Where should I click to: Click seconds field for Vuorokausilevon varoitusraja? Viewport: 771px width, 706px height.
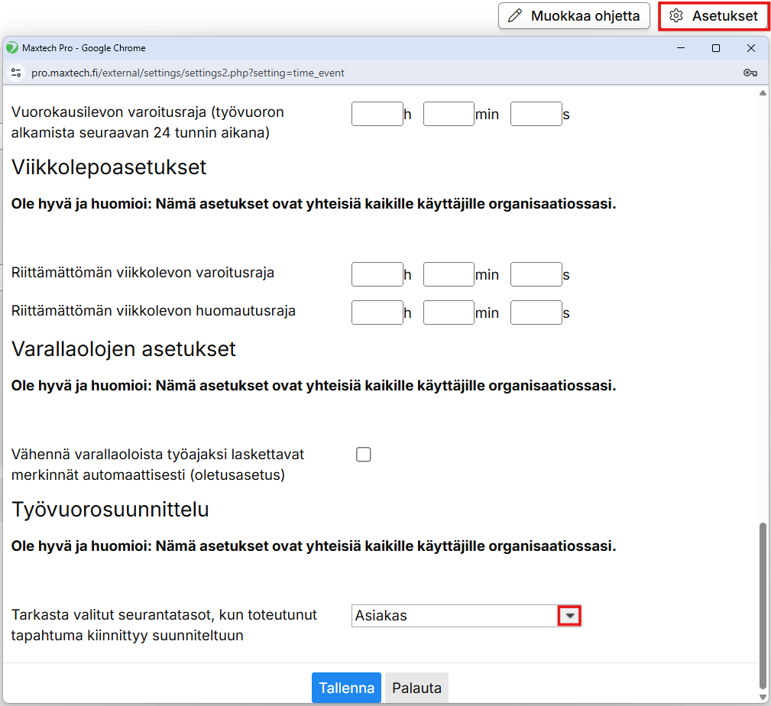(x=536, y=115)
